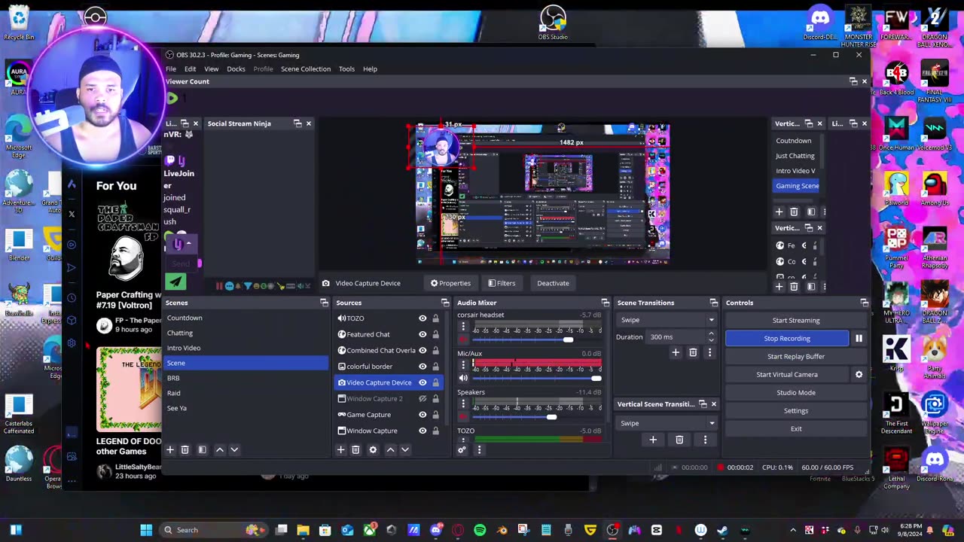The width and height of the screenshot is (964, 542).
Task: Open Audio Mixer bottom three-dot menu
Action: coord(479,449)
